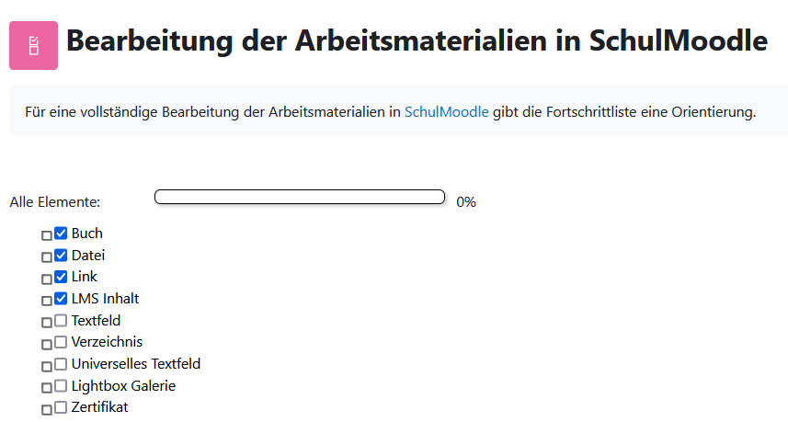The image size is (788, 422).
Task: Click small square marker left of Link checkbox
Action: (47, 279)
